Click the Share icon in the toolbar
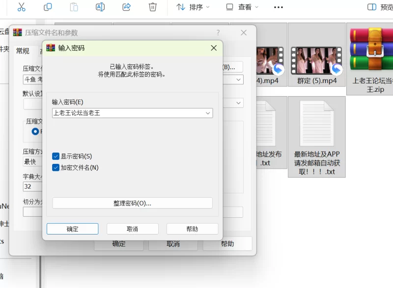The image size is (393, 288). [126, 7]
